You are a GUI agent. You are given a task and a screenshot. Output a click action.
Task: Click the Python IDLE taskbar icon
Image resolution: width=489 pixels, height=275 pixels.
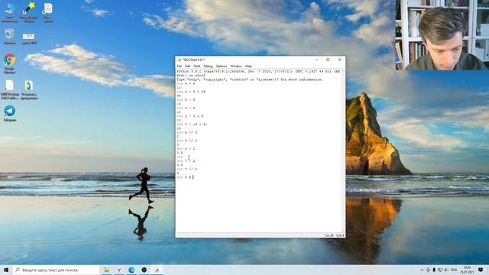coord(157,270)
